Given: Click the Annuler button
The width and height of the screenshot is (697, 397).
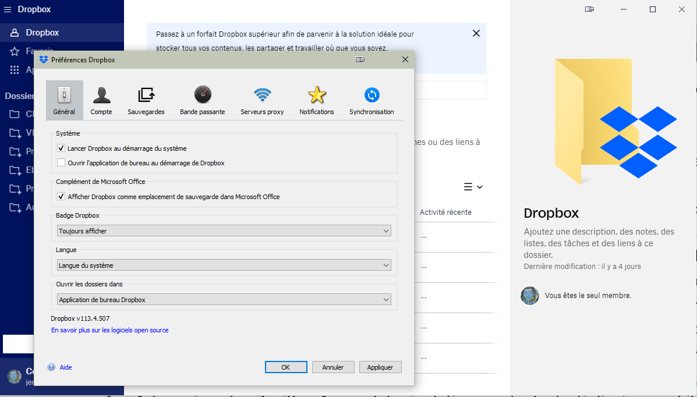Looking at the screenshot, I should click(x=333, y=367).
